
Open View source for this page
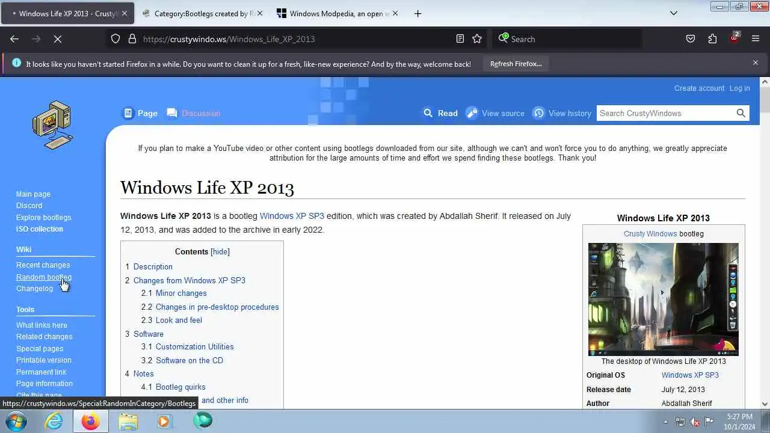[496, 113]
